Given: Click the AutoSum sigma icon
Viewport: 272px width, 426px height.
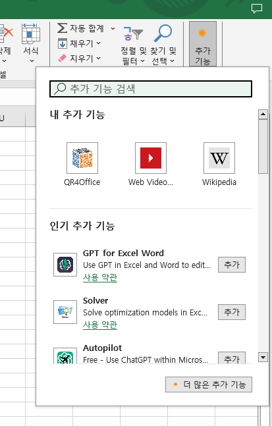Looking at the screenshot, I should (62, 28).
